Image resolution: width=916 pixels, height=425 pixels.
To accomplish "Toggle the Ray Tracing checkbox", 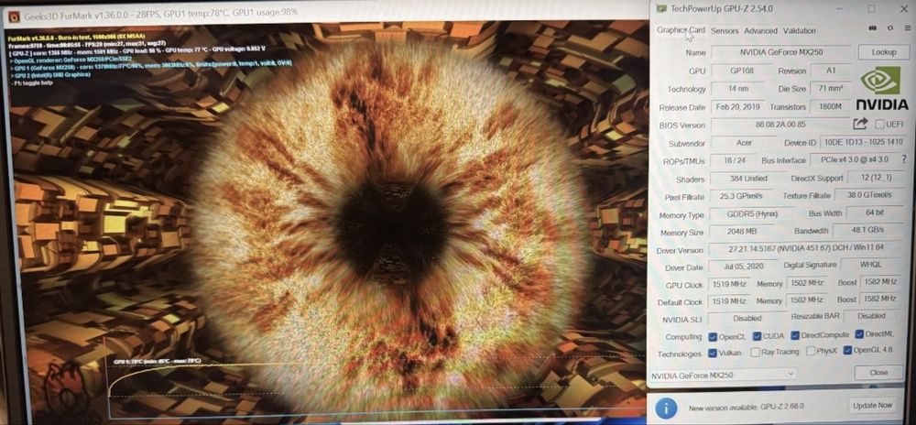I will point(756,352).
